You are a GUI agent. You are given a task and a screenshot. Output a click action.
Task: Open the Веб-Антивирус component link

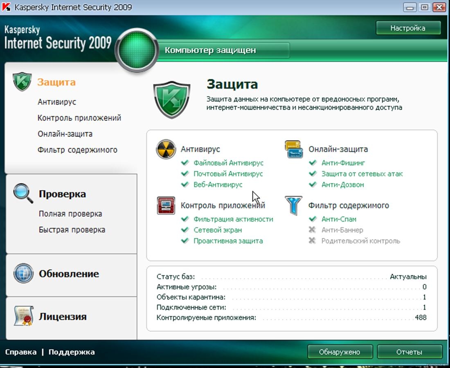pyautogui.click(x=218, y=185)
